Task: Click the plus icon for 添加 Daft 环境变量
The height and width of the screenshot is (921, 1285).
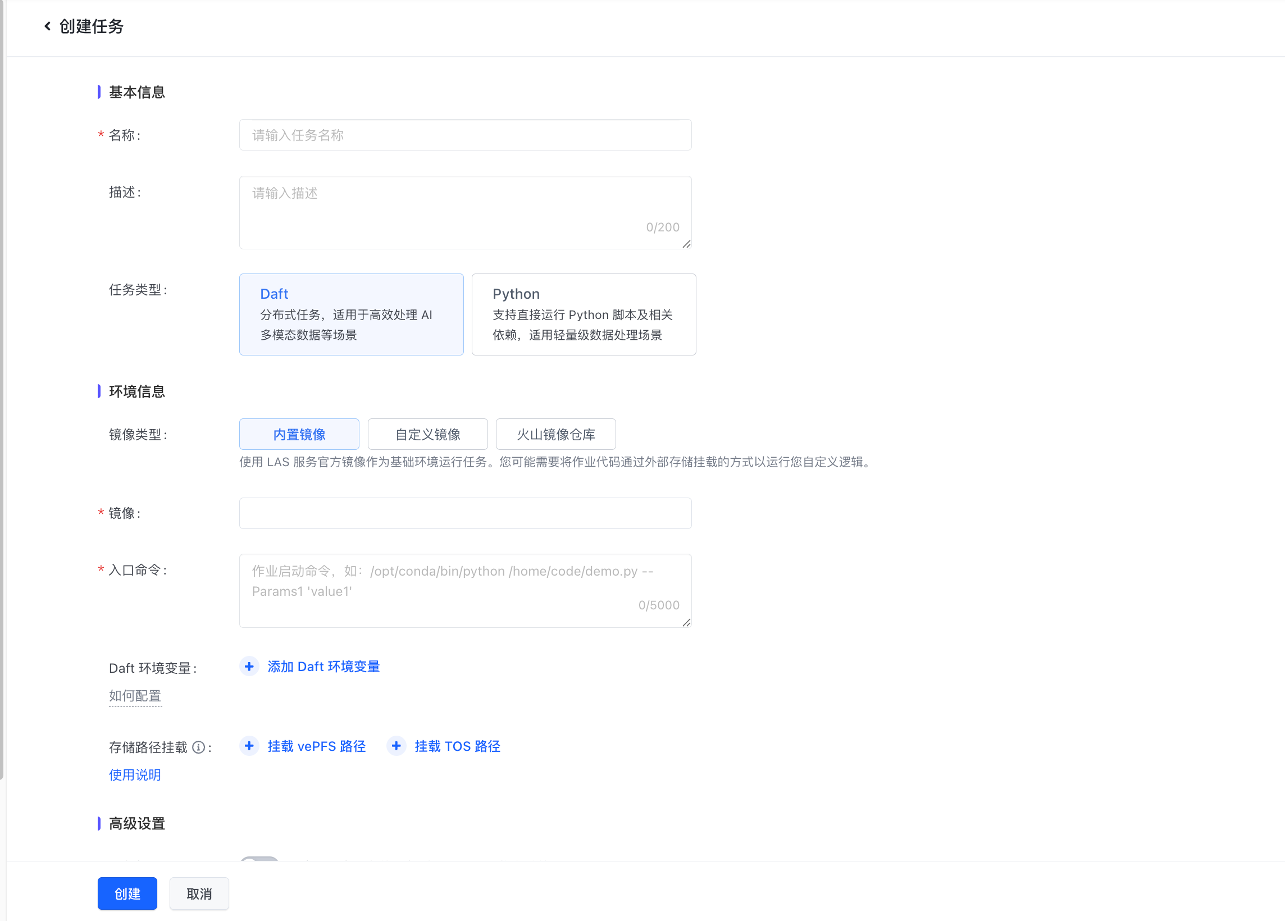Action: [249, 666]
